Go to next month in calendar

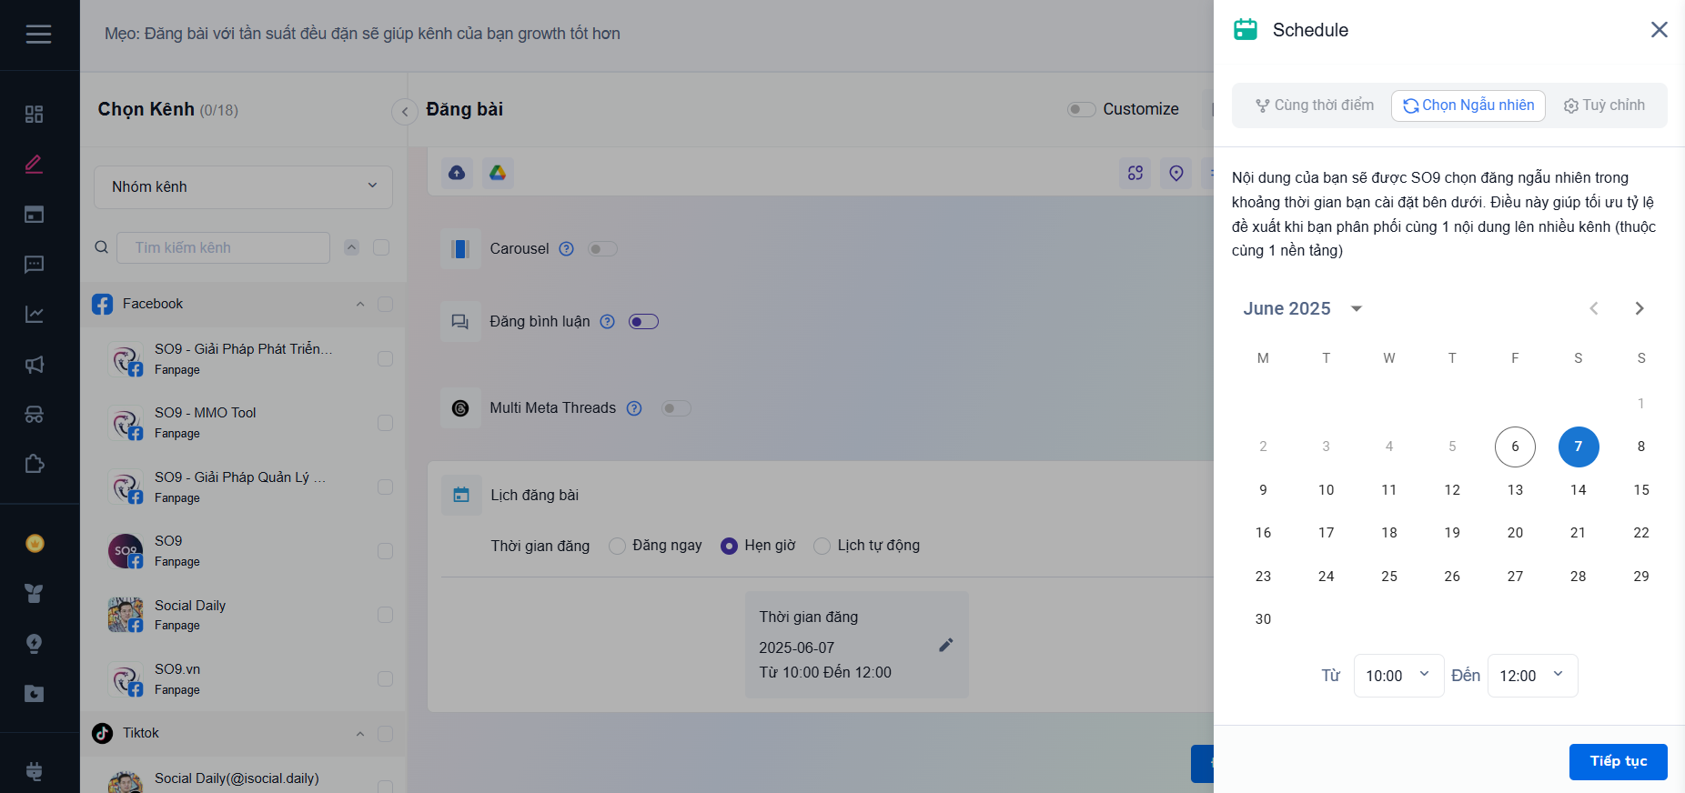1640,308
